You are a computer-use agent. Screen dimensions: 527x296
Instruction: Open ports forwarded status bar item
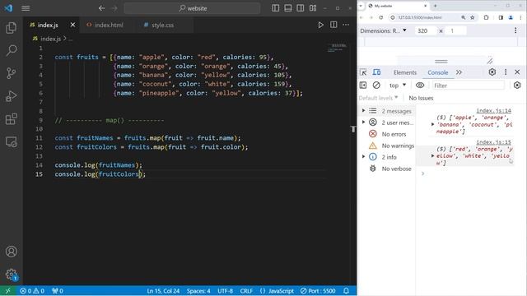pos(58,290)
